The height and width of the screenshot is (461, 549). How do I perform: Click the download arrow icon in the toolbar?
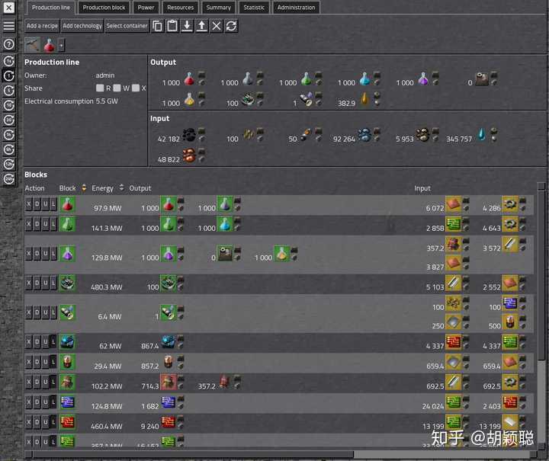(x=187, y=26)
